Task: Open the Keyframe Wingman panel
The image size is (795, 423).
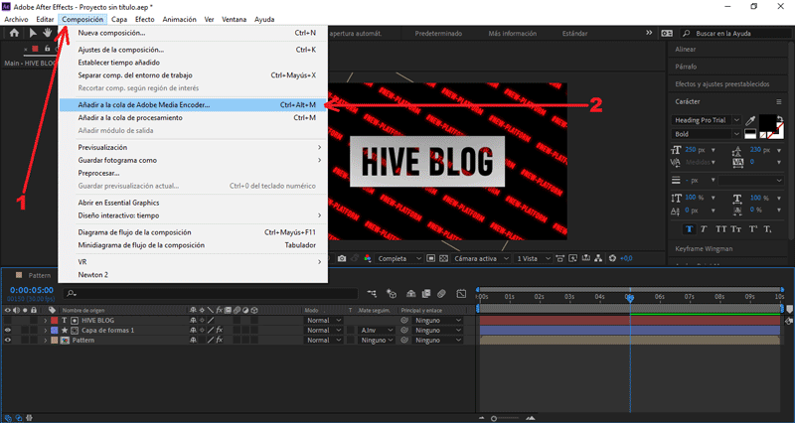Action: coord(704,248)
